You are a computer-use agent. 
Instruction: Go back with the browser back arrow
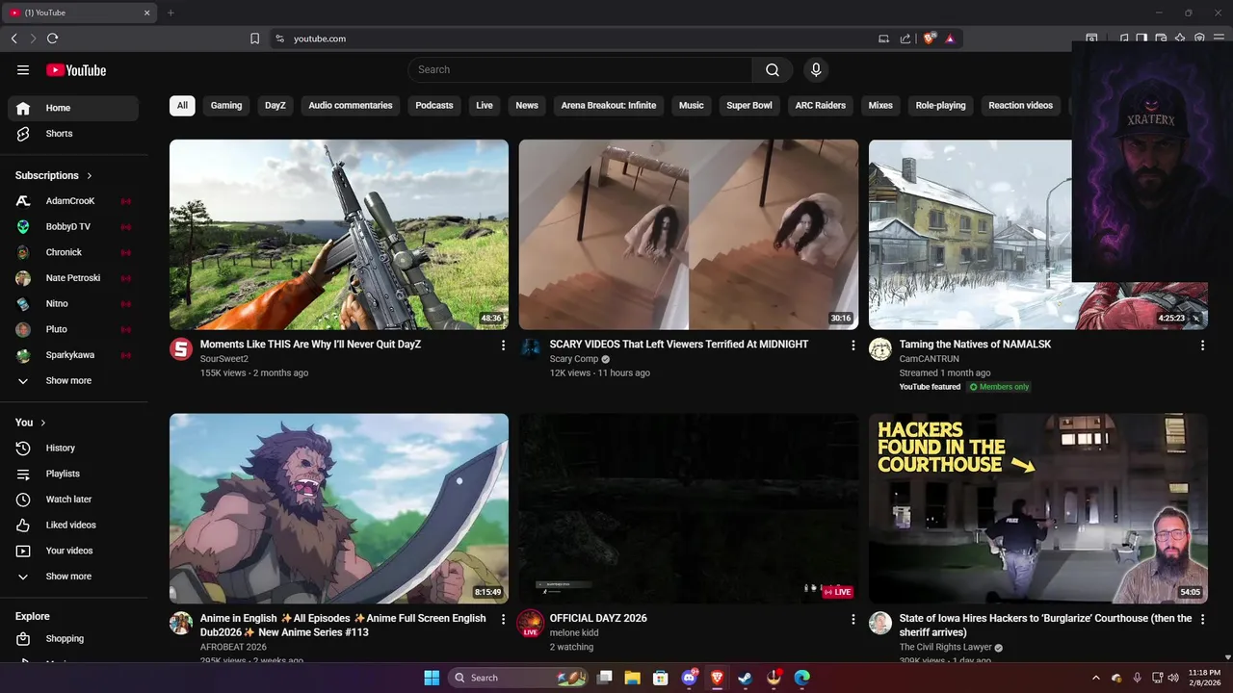pyautogui.click(x=13, y=38)
